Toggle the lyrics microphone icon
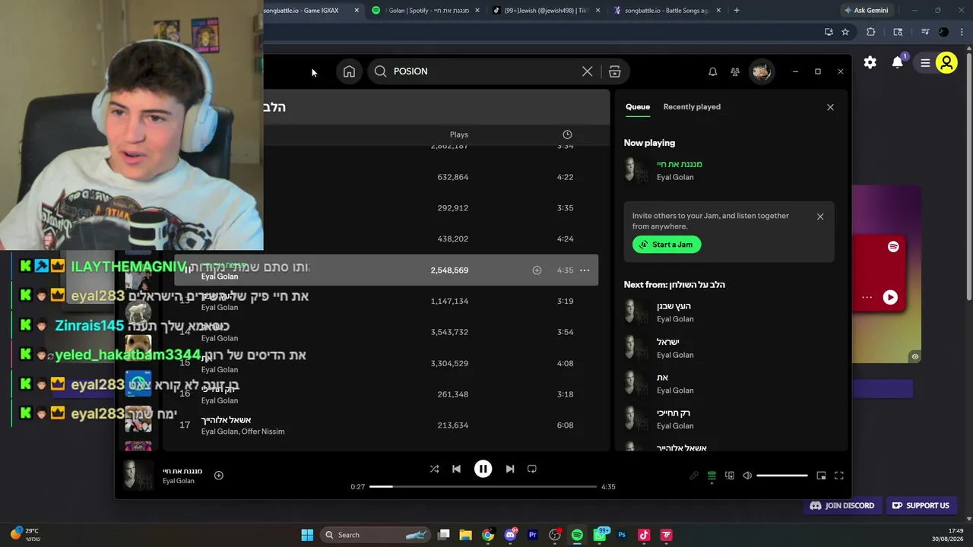The image size is (973, 547). 693,476
